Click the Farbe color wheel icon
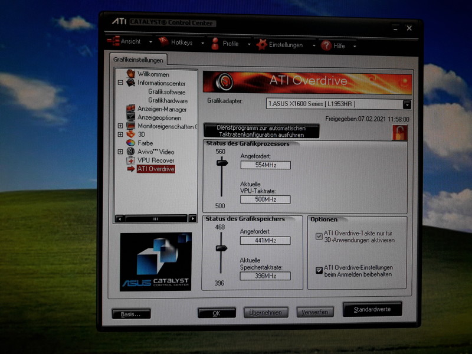472x354 pixels. [130, 143]
